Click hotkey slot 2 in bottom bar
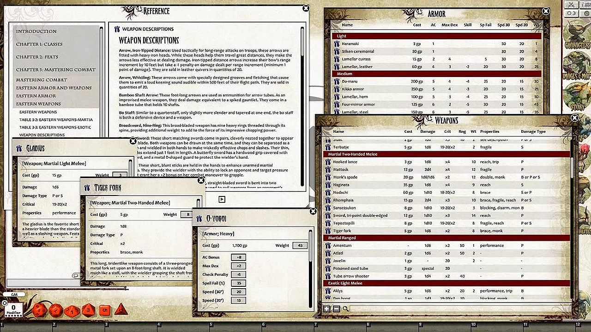The width and height of the screenshot is (591, 332). tap(79, 326)
